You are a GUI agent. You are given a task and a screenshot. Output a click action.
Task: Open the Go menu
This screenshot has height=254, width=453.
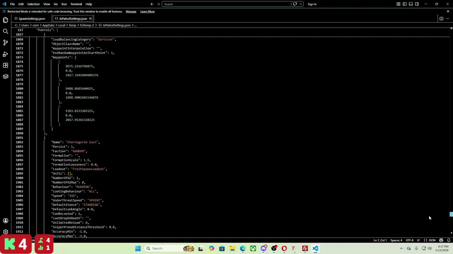pyautogui.click(x=56, y=4)
